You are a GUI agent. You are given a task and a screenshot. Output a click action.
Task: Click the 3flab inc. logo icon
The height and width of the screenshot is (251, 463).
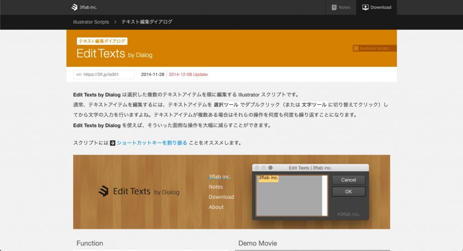point(75,7)
